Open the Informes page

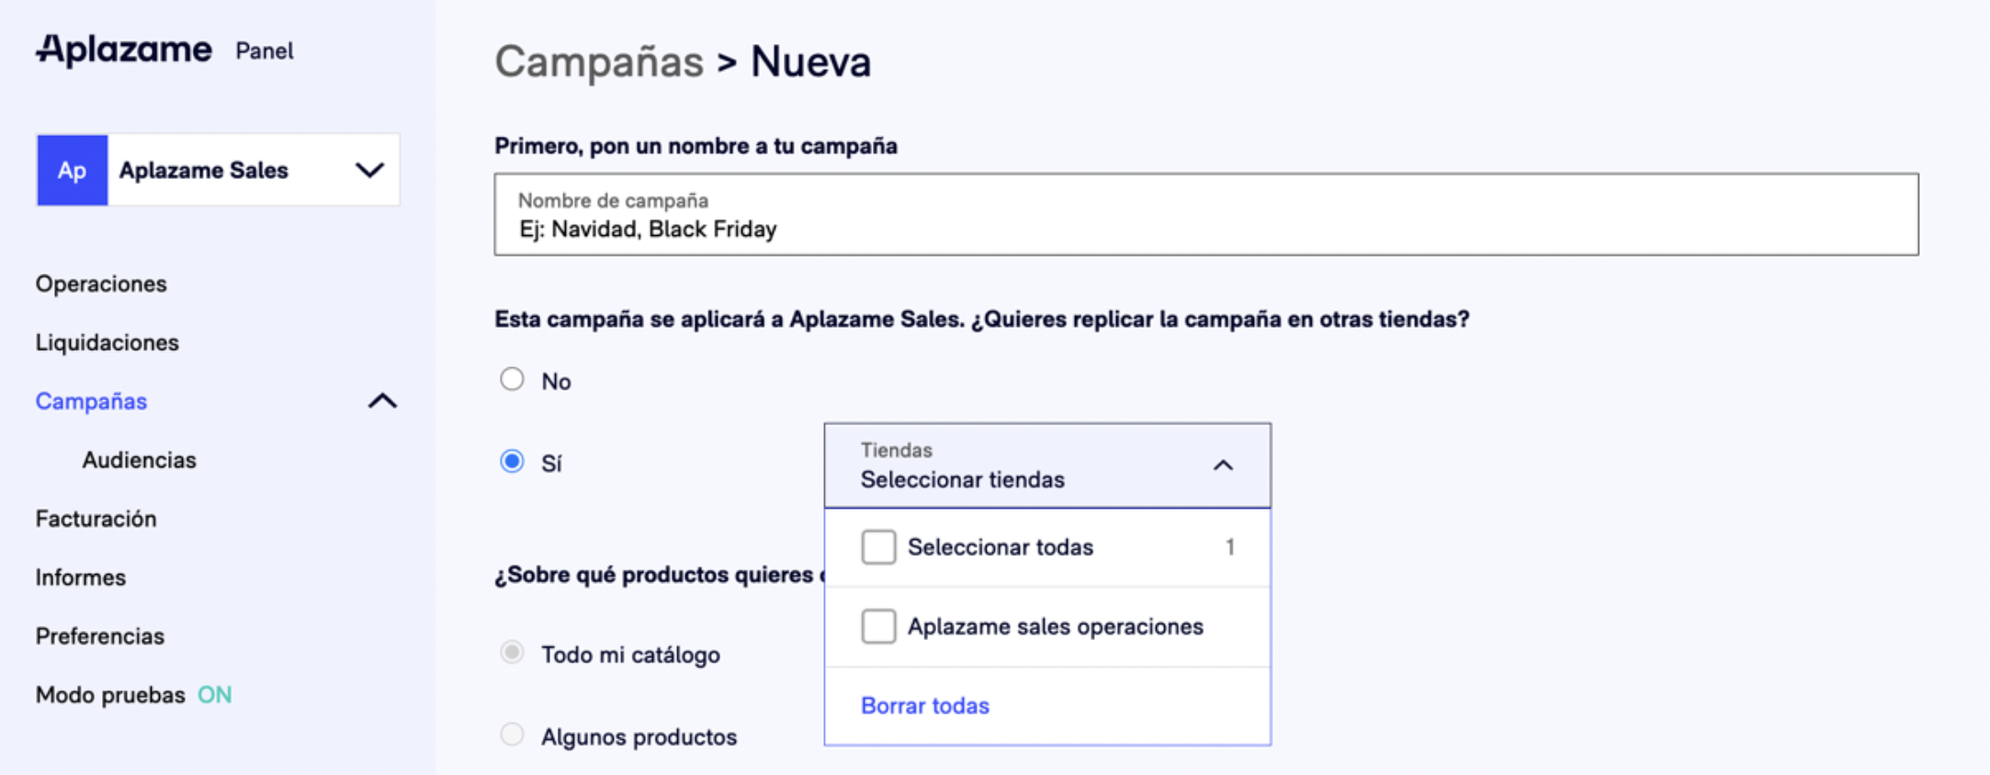(x=81, y=578)
